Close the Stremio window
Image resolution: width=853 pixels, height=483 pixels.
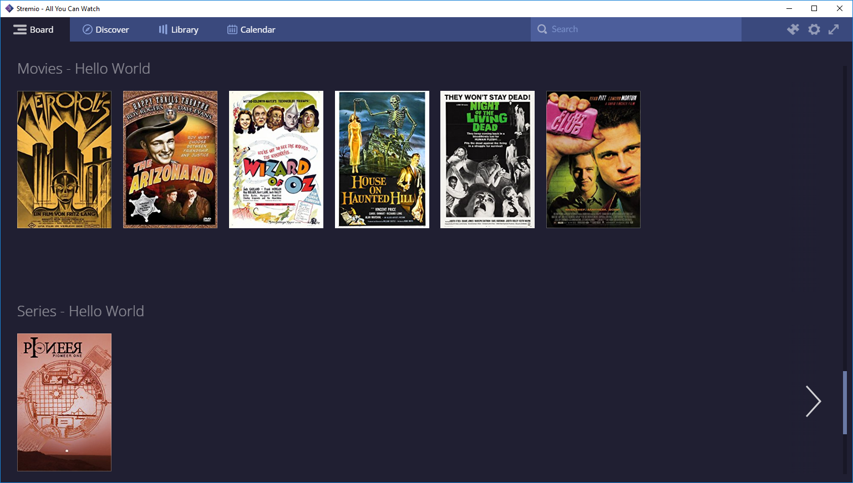[840, 8]
